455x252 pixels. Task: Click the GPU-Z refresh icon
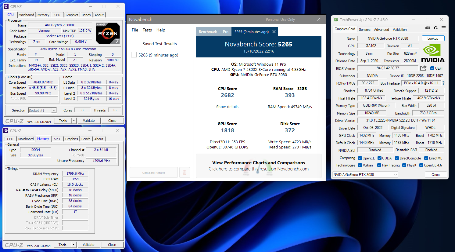[435, 28]
